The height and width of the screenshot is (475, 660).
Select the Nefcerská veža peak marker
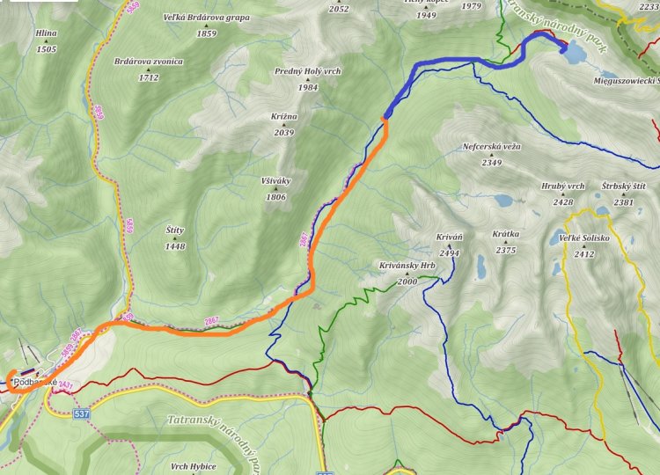point(492,155)
